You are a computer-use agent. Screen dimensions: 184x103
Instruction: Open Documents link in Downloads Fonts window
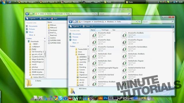(33, 26)
